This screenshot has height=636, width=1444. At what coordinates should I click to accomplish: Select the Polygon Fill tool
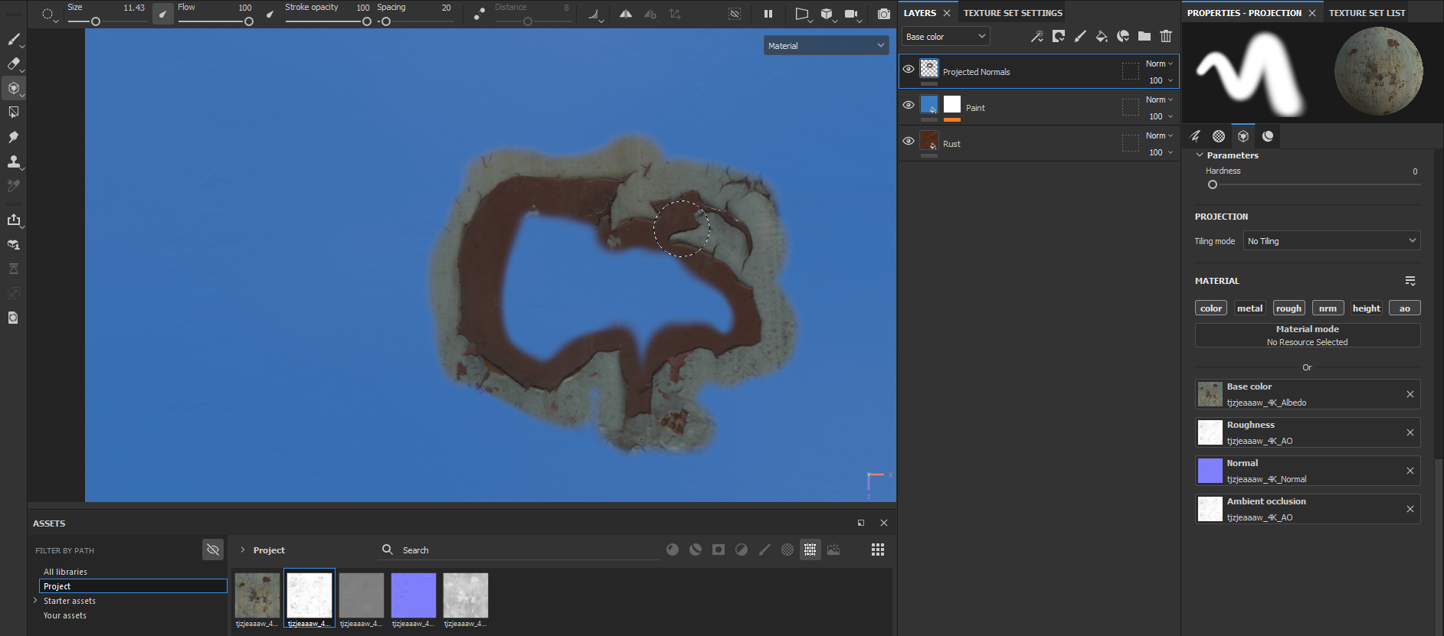point(14,113)
